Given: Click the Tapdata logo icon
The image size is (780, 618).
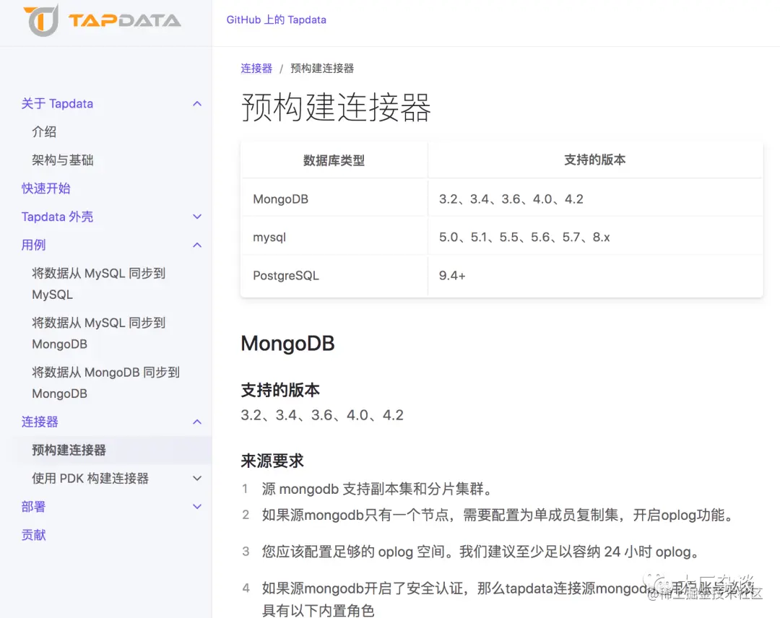Looking at the screenshot, I should (41, 21).
